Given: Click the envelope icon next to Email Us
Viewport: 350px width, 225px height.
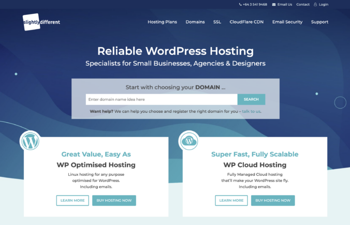Looking at the screenshot, I should (x=274, y=5).
